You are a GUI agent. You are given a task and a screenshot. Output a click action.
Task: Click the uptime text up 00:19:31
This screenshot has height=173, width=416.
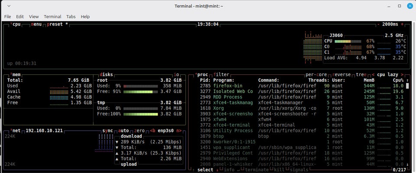pos(22,64)
